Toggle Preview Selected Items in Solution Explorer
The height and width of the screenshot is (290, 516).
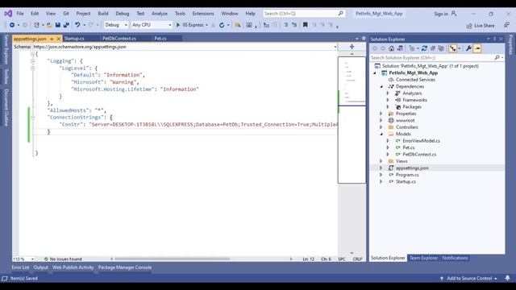[477, 48]
